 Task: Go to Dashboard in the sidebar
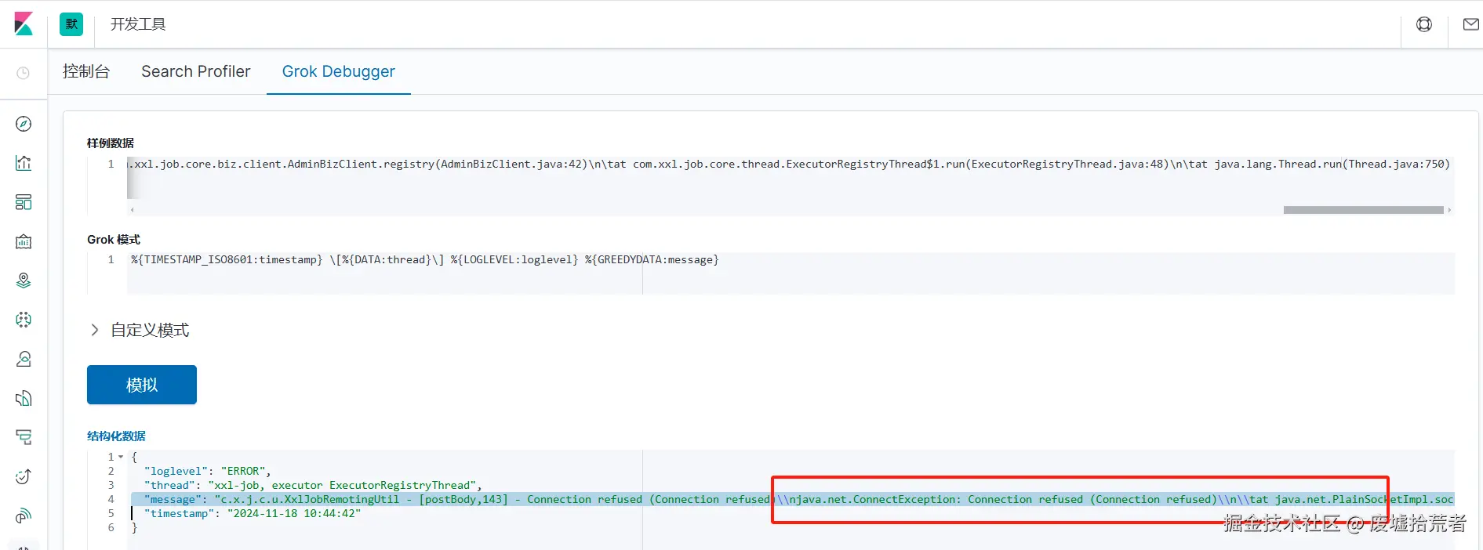pyautogui.click(x=24, y=202)
